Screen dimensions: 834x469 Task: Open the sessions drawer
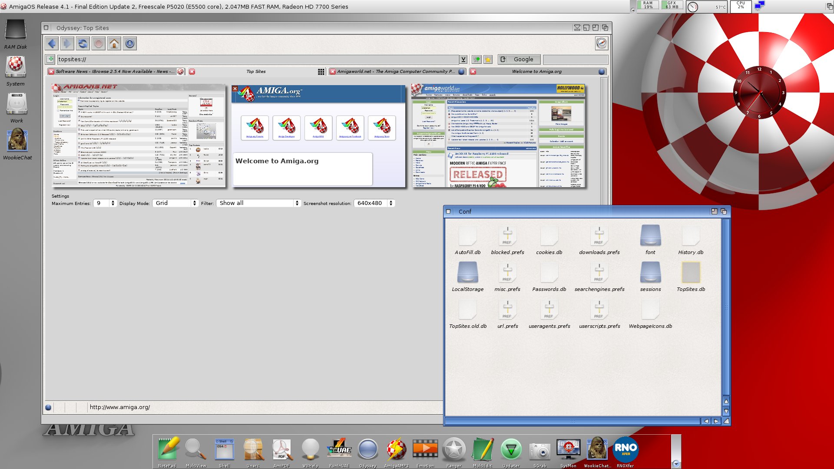pos(650,277)
